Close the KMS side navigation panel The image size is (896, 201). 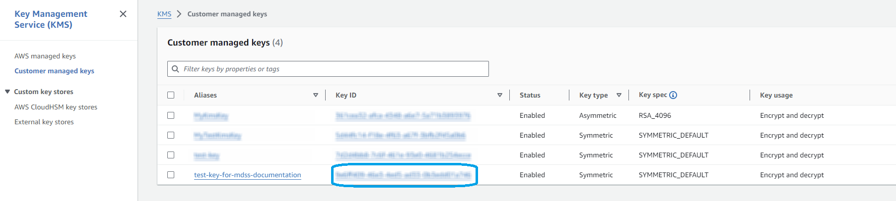[x=123, y=14]
